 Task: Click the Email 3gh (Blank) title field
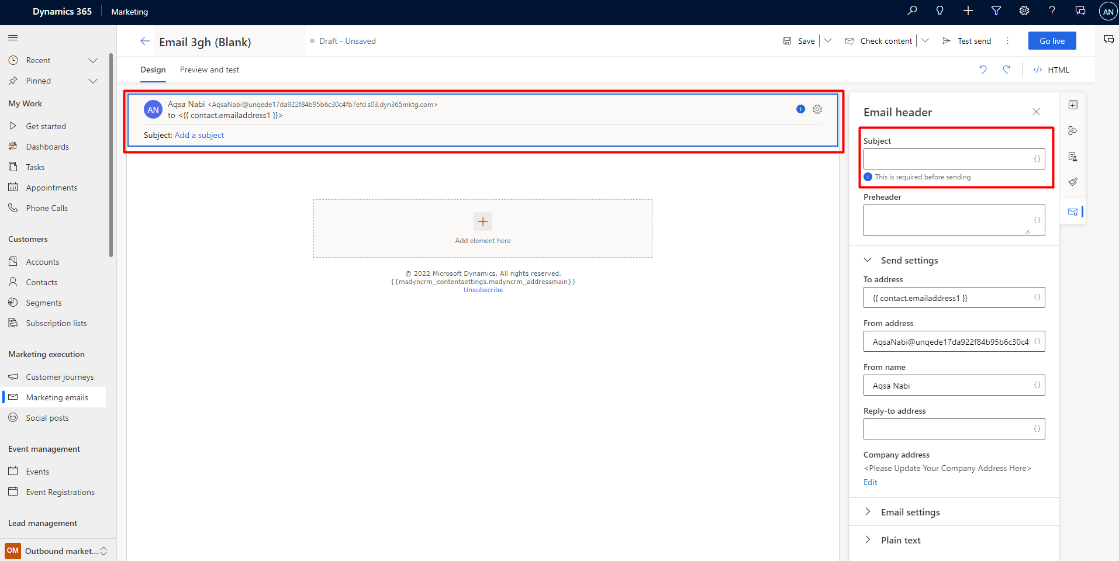point(230,41)
